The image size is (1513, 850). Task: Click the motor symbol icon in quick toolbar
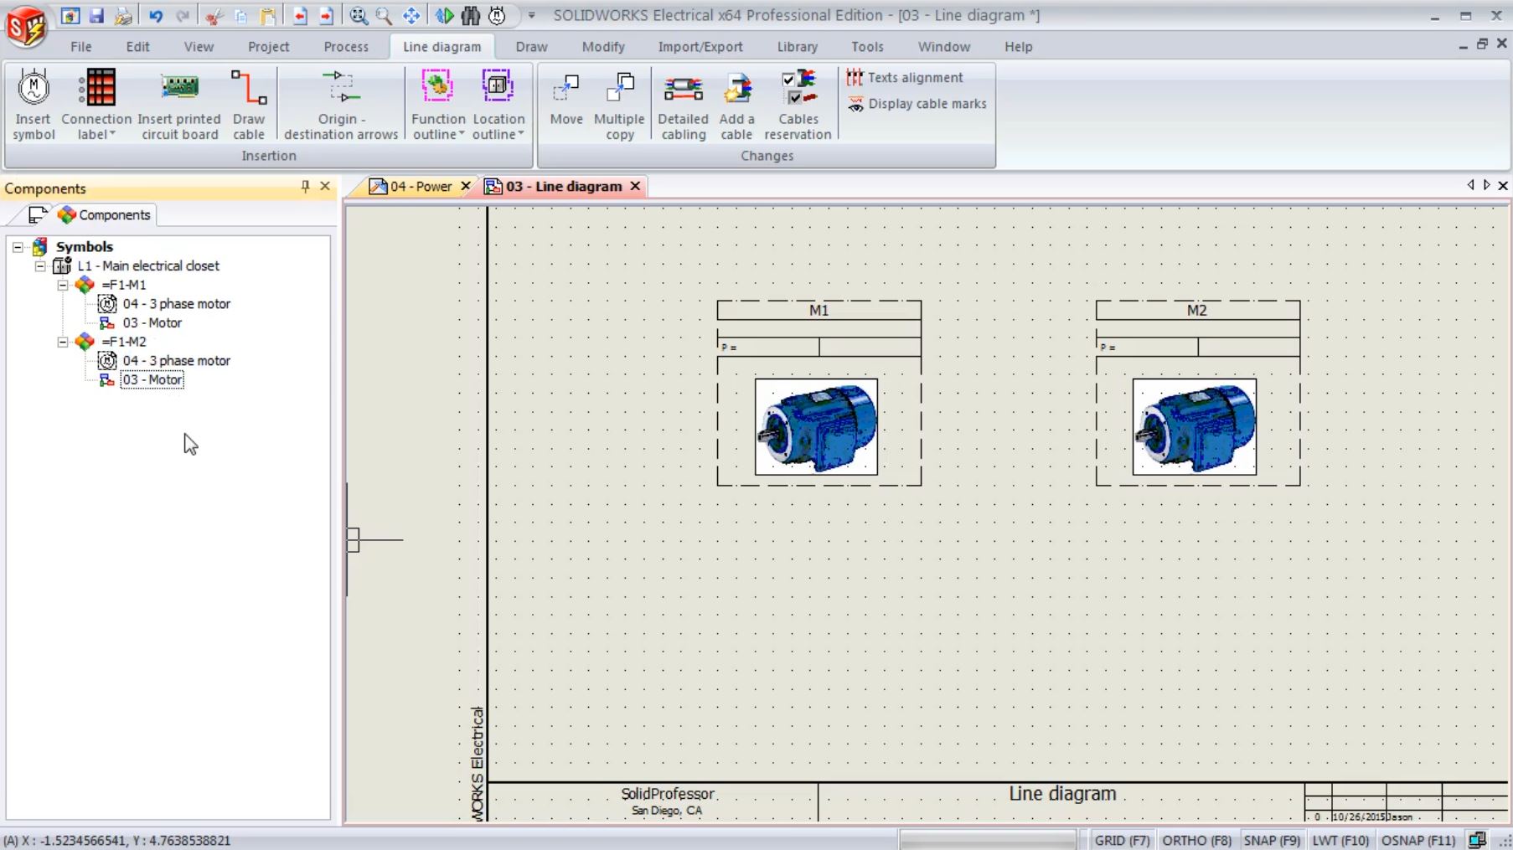pyautogui.click(x=498, y=16)
